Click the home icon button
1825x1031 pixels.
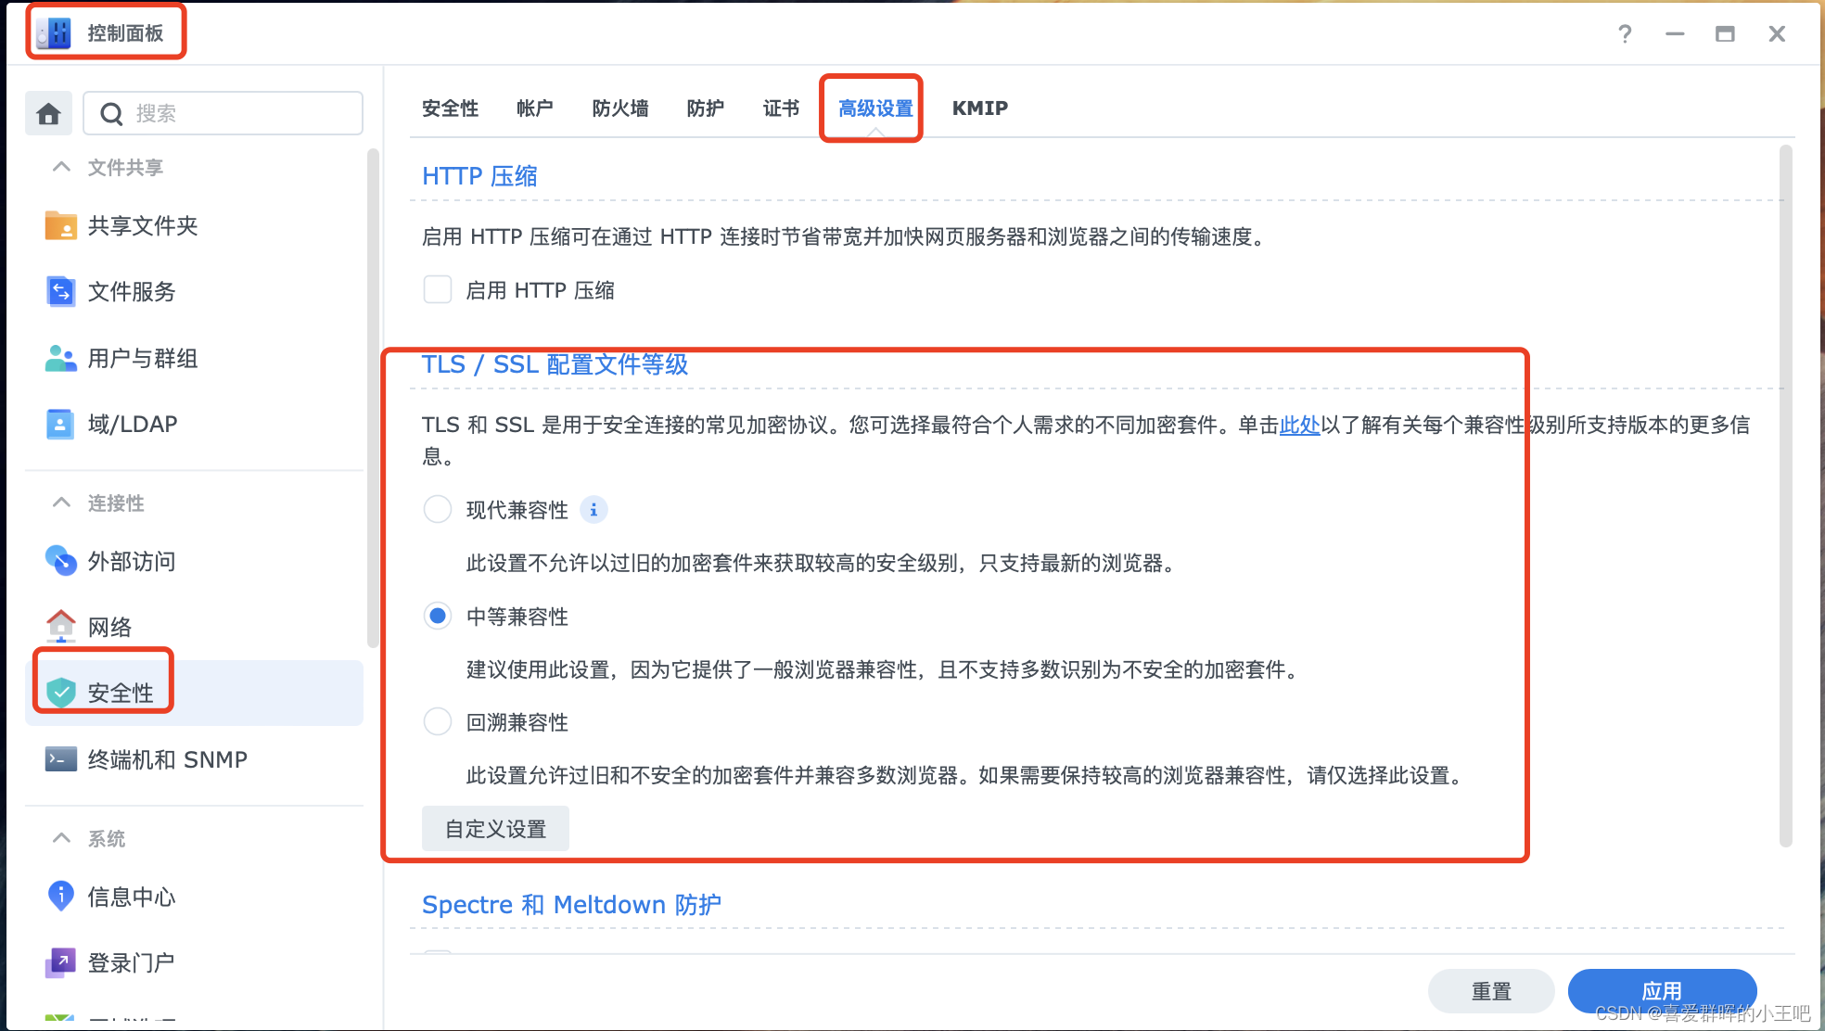48,113
